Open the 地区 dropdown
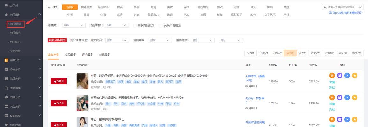Screen dimensions: 368x127 pyautogui.click(x=231, y=40)
